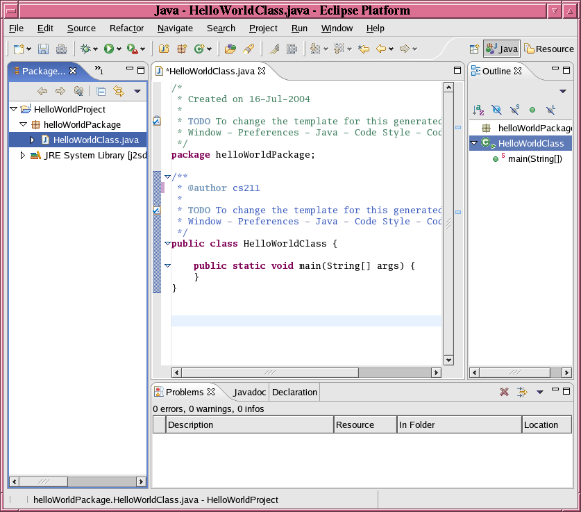Sort by Description column header
Viewport: 581px width, 512px height.
click(x=249, y=425)
